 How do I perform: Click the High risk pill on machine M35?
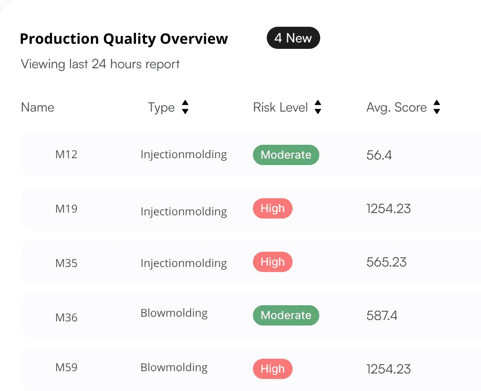click(272, 262)
